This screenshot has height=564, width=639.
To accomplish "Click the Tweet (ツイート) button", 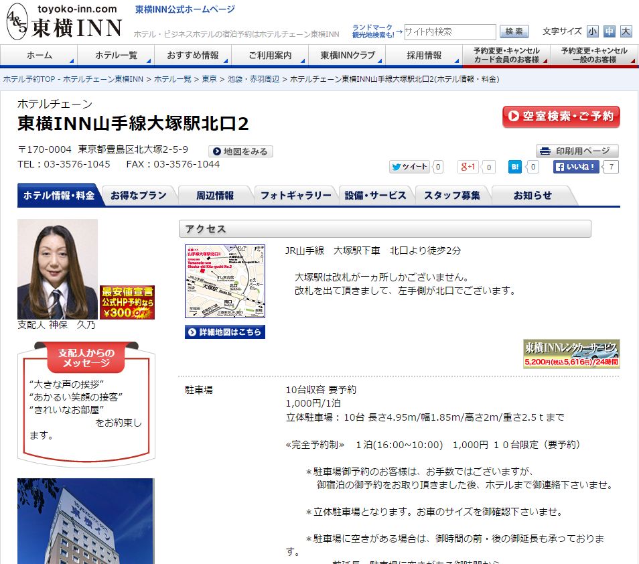I will click(409, 167).
